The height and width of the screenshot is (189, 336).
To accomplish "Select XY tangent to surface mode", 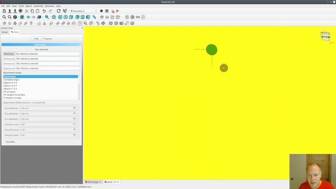I will (x=40, y=94).
